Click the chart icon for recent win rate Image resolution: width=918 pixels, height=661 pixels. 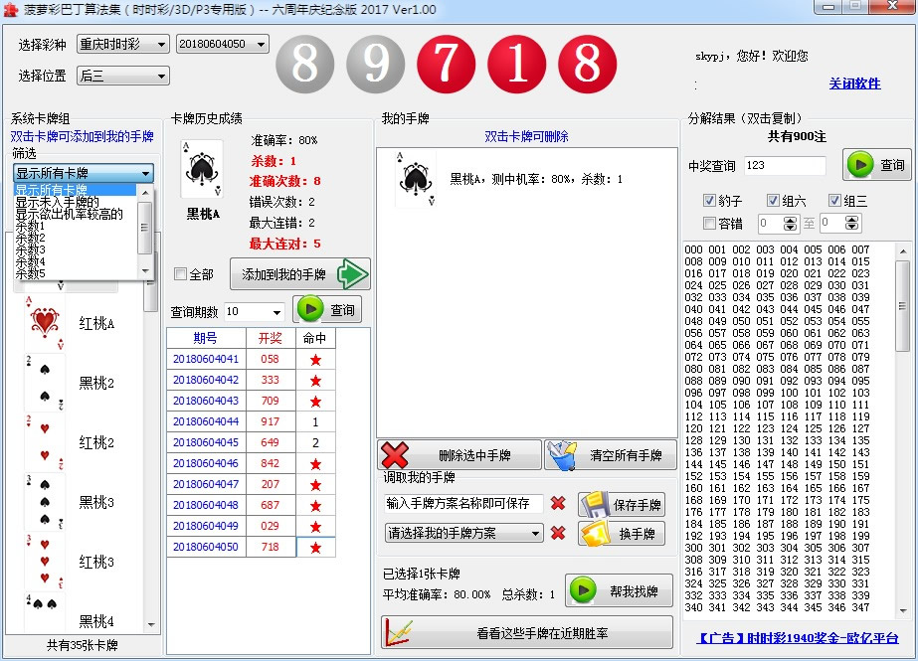tap(400, 633)
